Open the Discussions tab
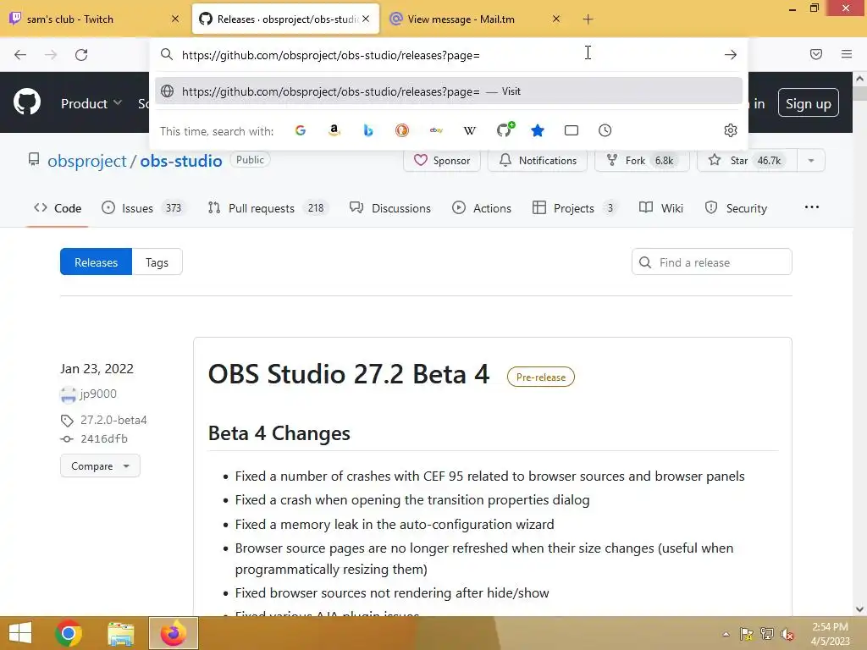 (390, 208)
